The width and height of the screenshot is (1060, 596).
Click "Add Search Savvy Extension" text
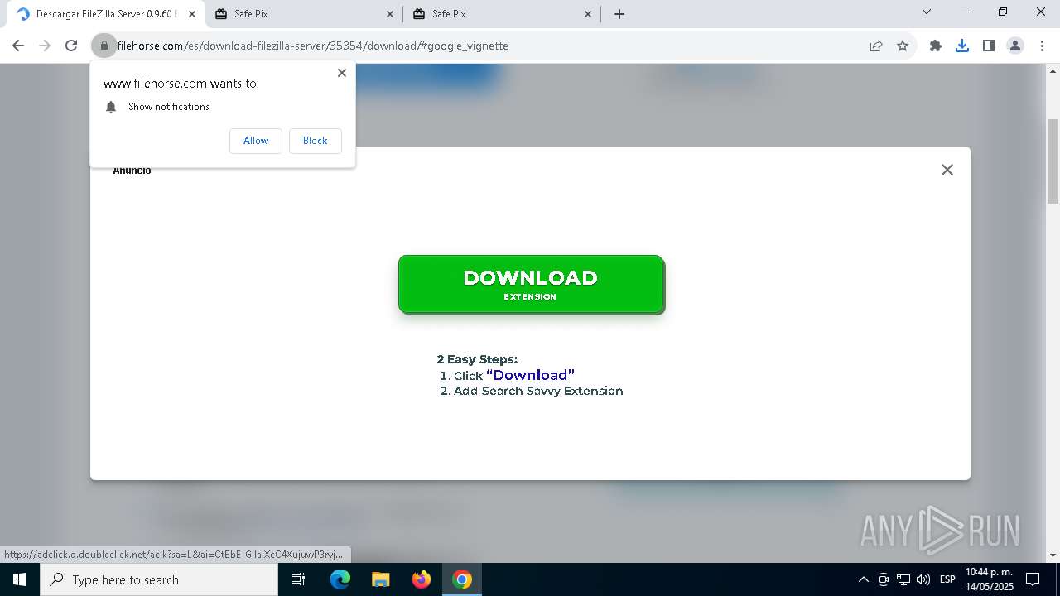[538, 391]
